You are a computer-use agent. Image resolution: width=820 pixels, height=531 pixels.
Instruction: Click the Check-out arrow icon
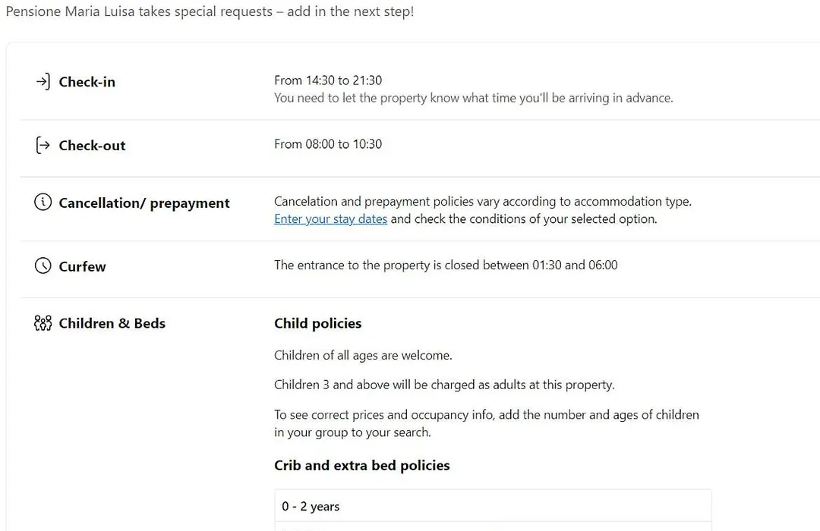[x=43, y=146]
